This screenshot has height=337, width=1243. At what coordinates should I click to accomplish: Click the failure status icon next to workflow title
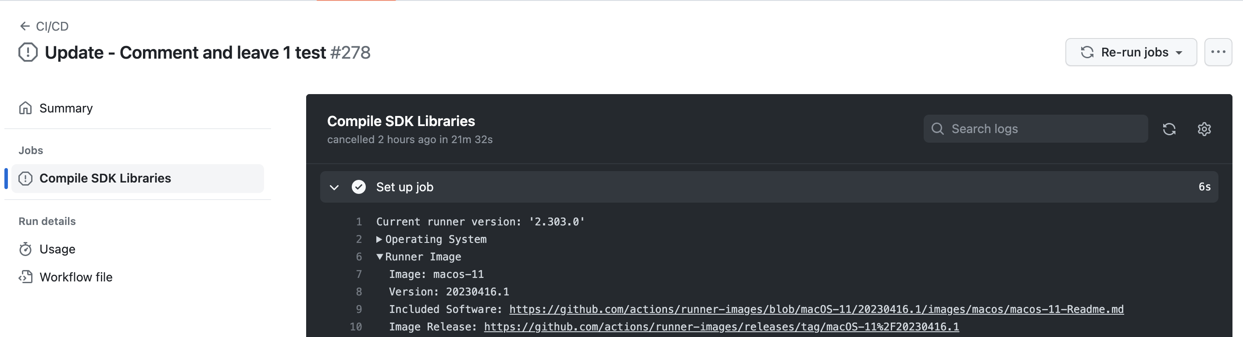tap(27, 52)
